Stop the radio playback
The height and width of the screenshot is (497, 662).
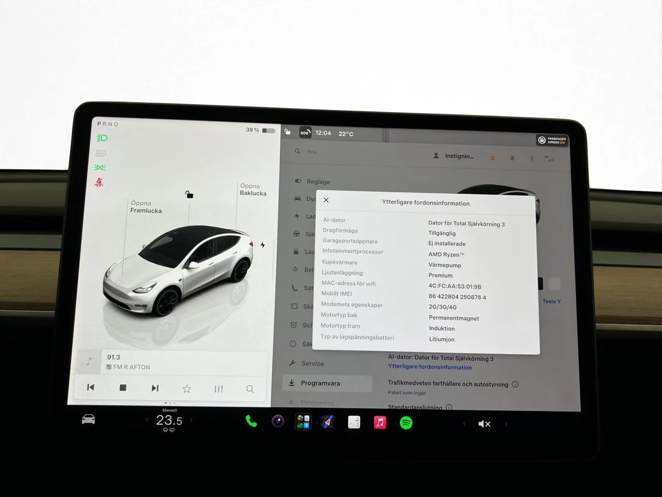click(123, 387)
